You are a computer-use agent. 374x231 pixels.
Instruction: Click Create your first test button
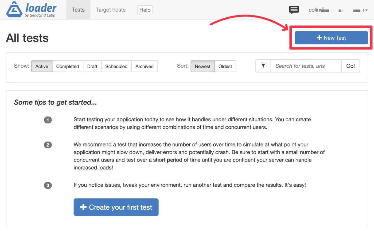pyautogui.click(x=116, y=207)
